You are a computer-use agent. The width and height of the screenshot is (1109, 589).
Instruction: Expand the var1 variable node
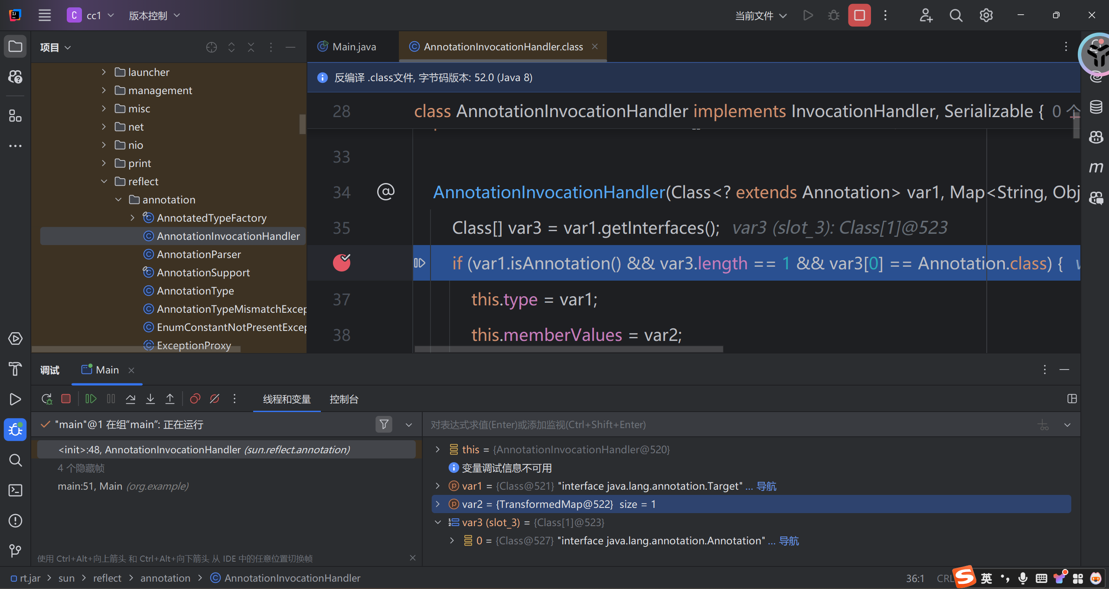(x=438, y=486)
